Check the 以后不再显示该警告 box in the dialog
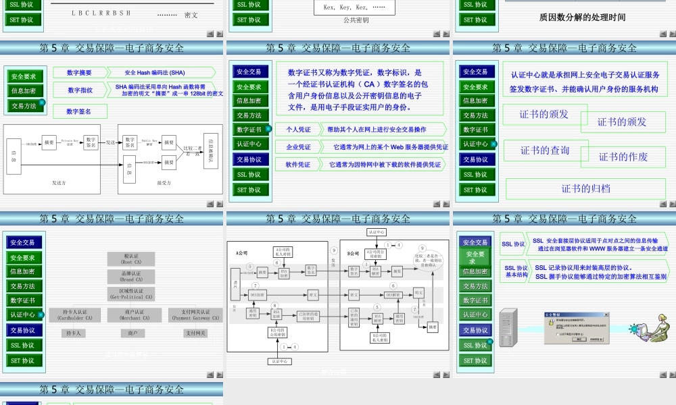The image size is (676, 405). pyautogui.click(x=558, y=334)
